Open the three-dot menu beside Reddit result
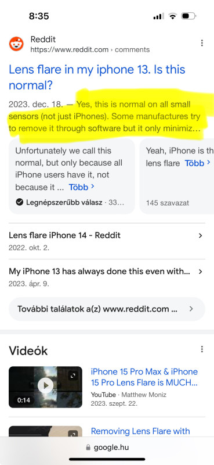The image size is (214, 465). click(202, 43)
